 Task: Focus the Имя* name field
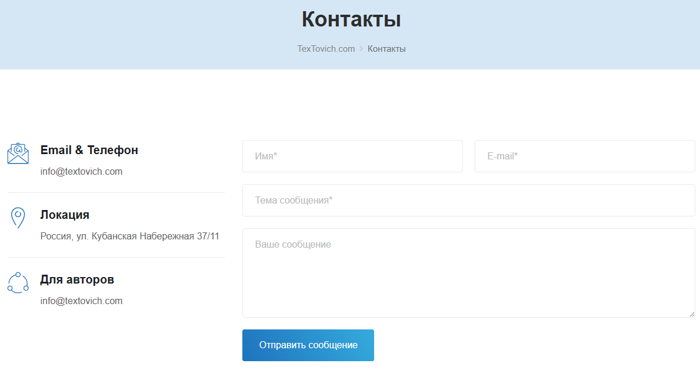pyautogui.click(x=352, y=156)
